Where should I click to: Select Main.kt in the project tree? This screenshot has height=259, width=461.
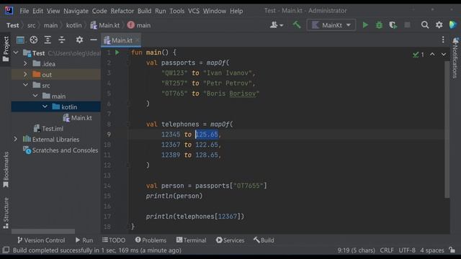click(77, 118)
